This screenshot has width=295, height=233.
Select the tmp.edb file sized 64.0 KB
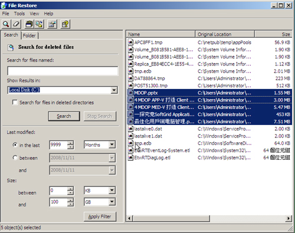(x=209, y=143)
